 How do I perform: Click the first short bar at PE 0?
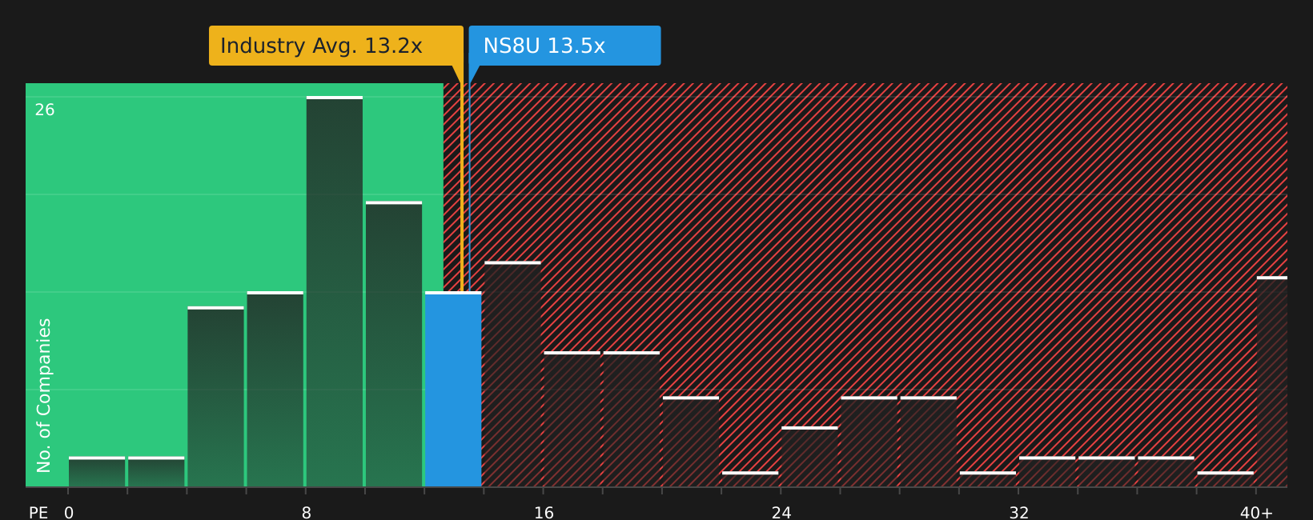(x=97, y=472)
